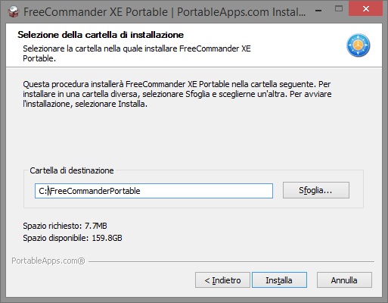The width and height of the screenshot is (388, 303).
Task: Open the Sfoglia folder browser
Action: pyautogui.click(x=316, y=190)
